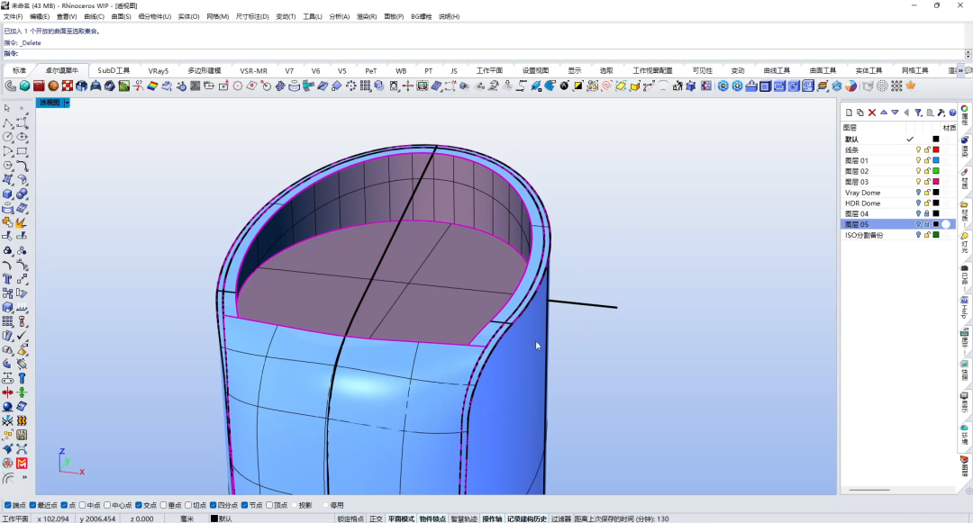Open command history dropdown at command line

tap(968, 54)
